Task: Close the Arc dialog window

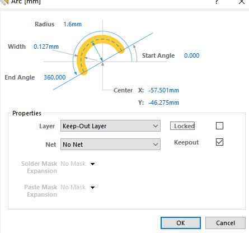Action: (242, 2)
